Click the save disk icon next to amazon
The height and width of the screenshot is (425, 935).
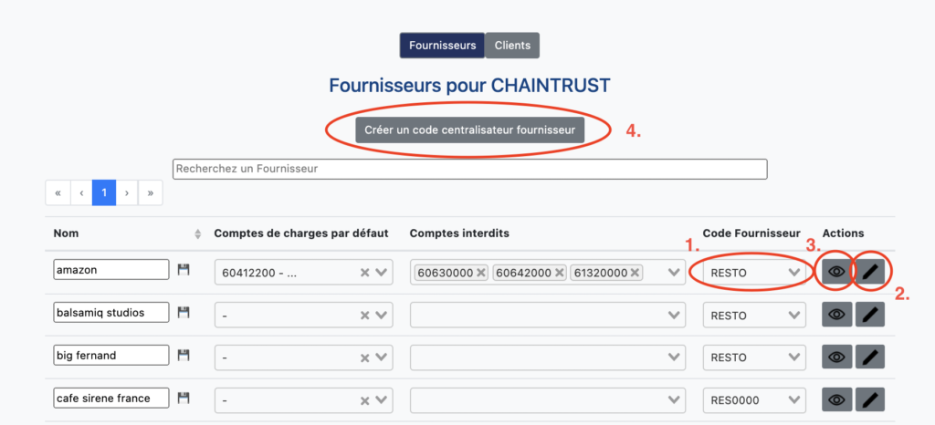pos(184,270)
